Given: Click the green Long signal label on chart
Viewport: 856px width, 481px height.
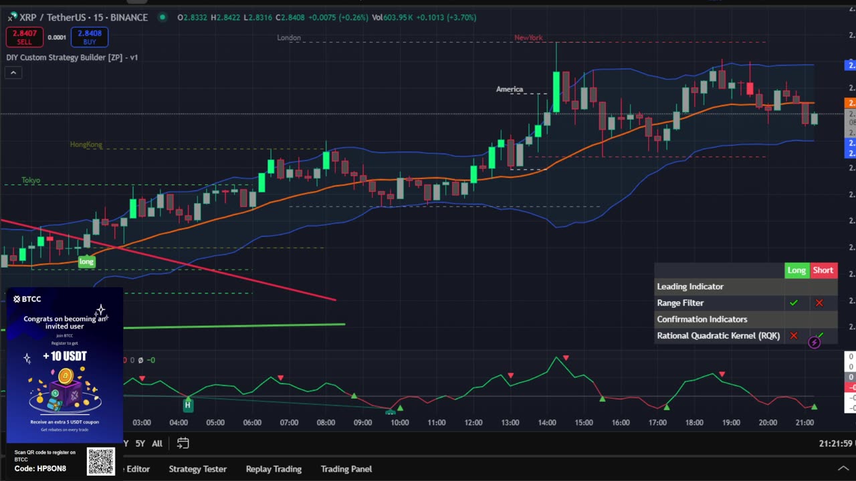Looking at the screenshot, I should [x=86, y=261].
